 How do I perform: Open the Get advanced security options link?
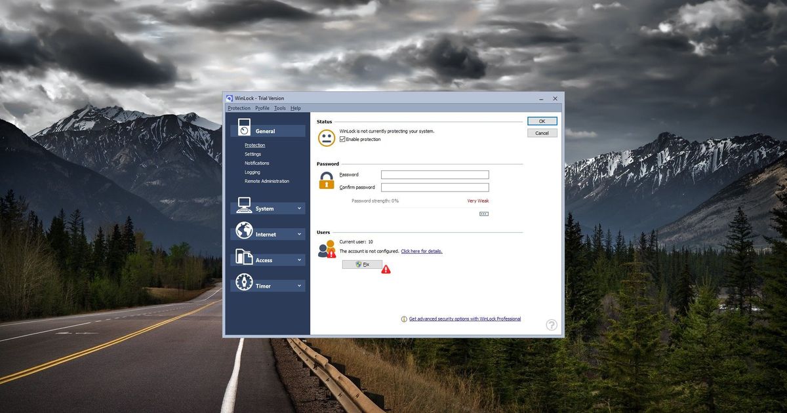(x=465, y=319)
